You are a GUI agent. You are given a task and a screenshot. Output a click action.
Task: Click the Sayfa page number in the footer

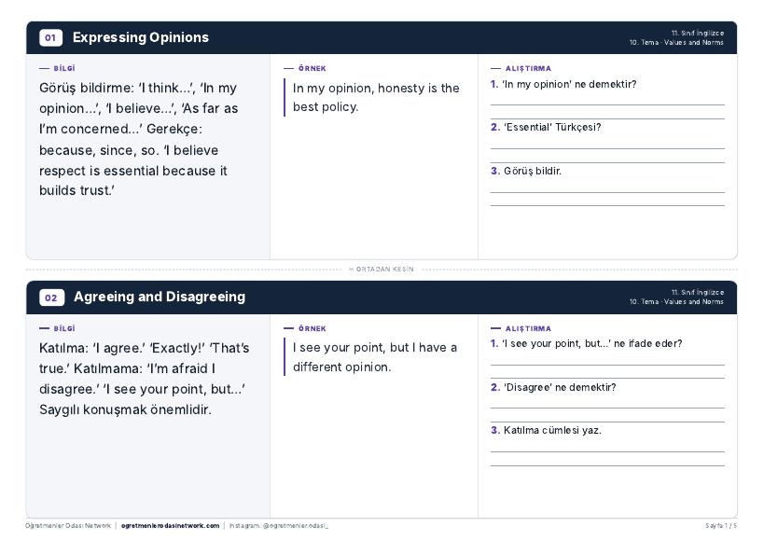click(721, 526)
